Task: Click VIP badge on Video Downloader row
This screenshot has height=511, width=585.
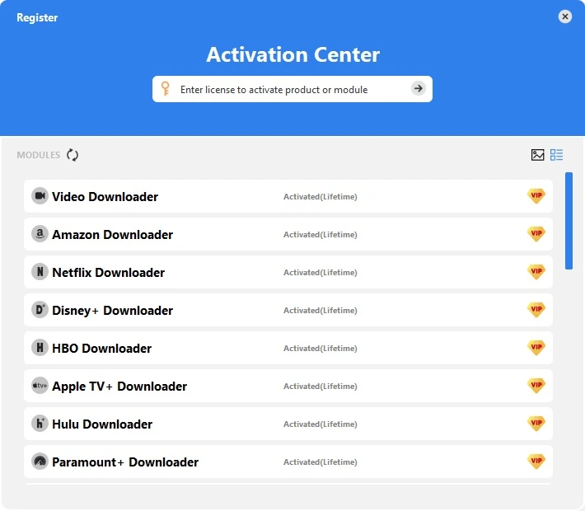Action: tap(536, 196)
